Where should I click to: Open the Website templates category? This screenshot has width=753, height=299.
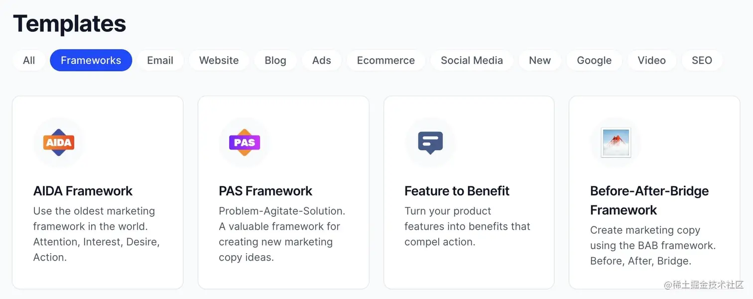[219, 60]
